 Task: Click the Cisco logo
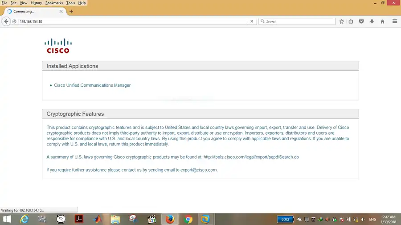[58, 46]
